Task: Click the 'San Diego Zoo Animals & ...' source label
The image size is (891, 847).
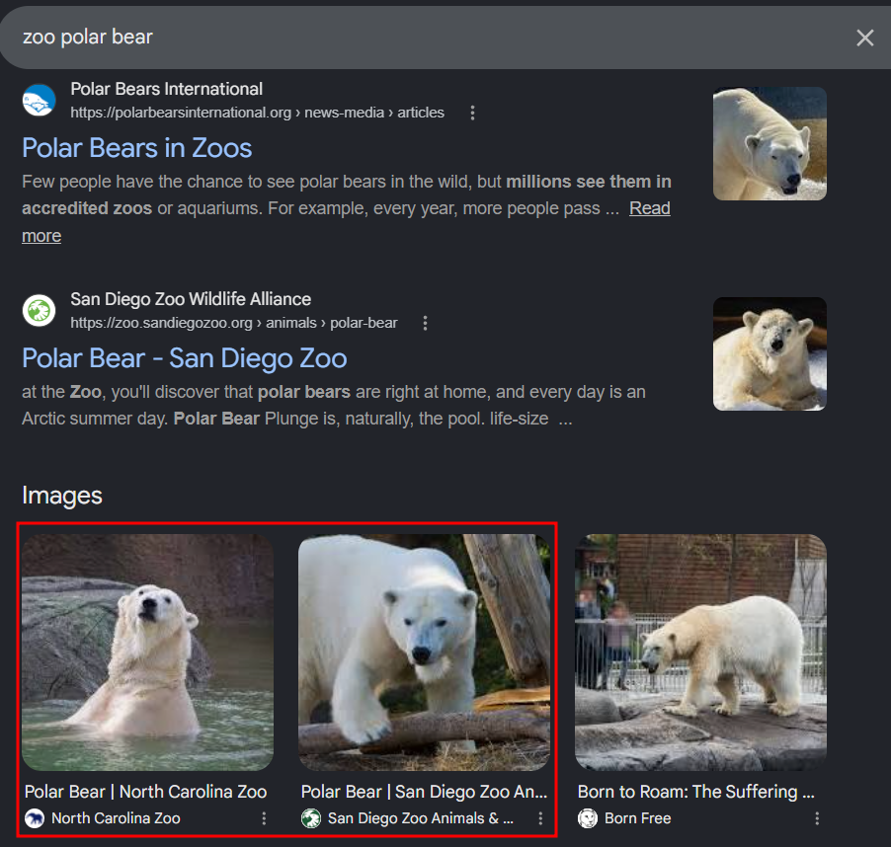Action: coord(421,818)
